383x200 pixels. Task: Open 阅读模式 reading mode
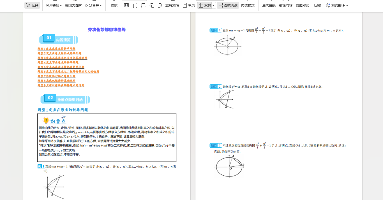tap(248, 5)
